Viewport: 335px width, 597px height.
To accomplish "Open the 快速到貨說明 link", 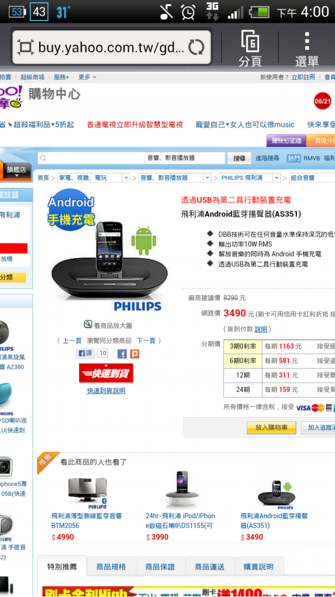I will 106,391.
